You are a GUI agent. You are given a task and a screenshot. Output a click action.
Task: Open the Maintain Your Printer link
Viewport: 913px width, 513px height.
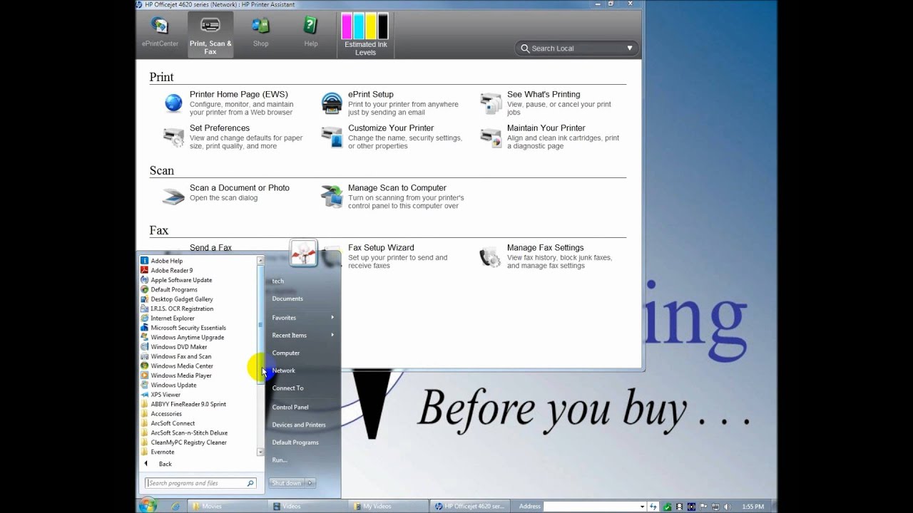(546, 128)
